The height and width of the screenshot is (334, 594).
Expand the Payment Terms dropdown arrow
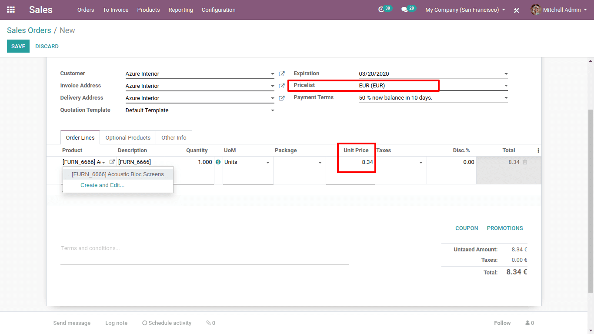pos(506,98)
